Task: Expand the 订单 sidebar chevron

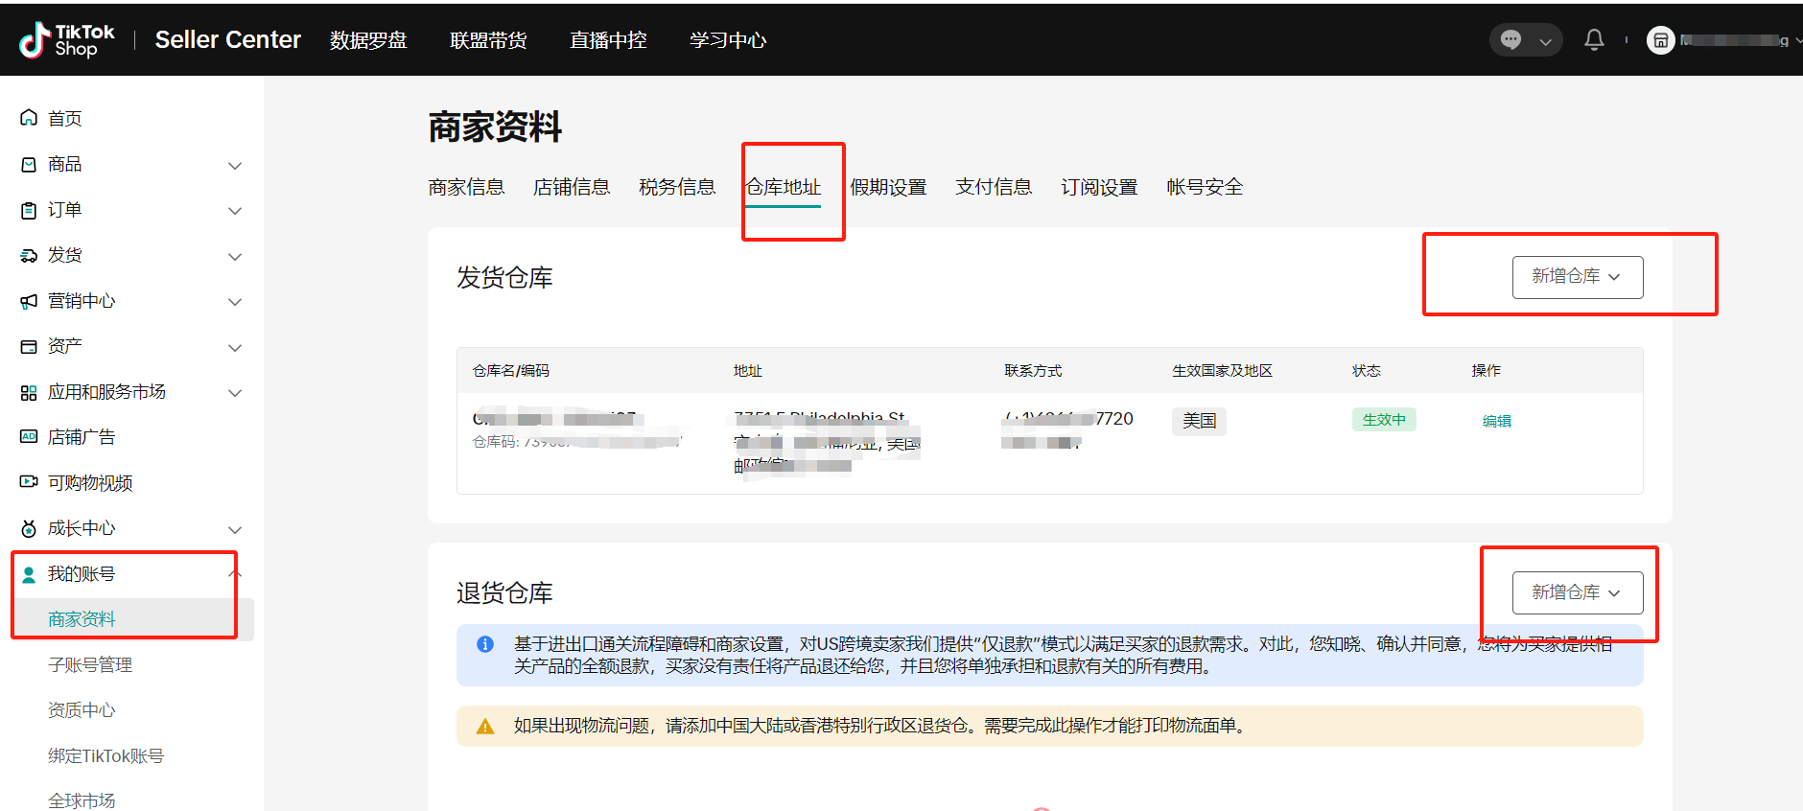Action: point(235,210)
